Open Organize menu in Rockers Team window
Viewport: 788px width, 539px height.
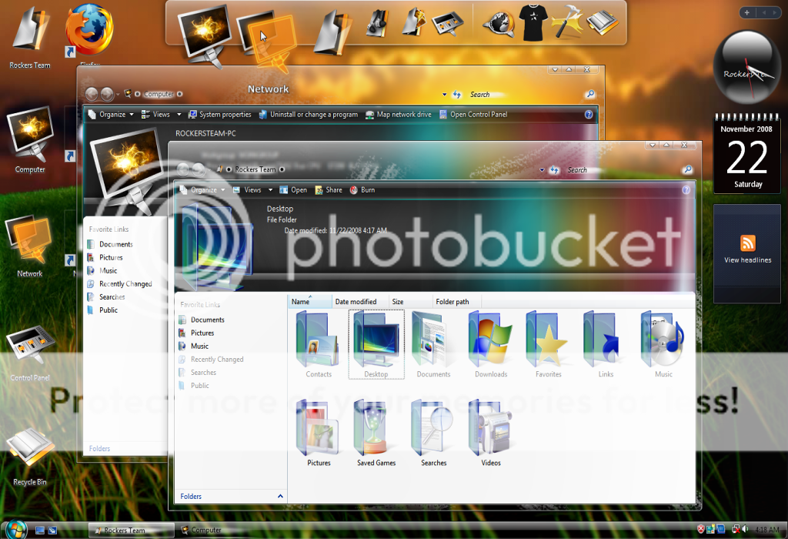click(202, 190)
